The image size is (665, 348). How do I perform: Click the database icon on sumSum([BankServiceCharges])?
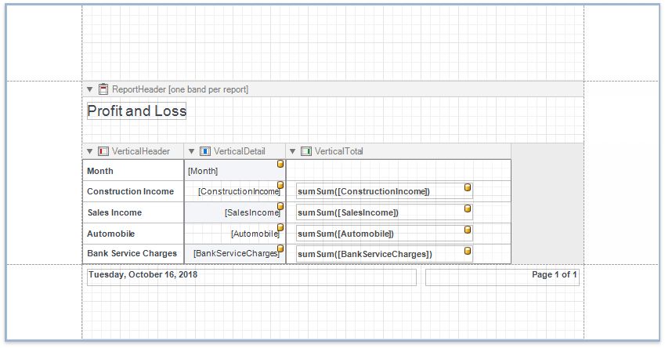point(468,251)
